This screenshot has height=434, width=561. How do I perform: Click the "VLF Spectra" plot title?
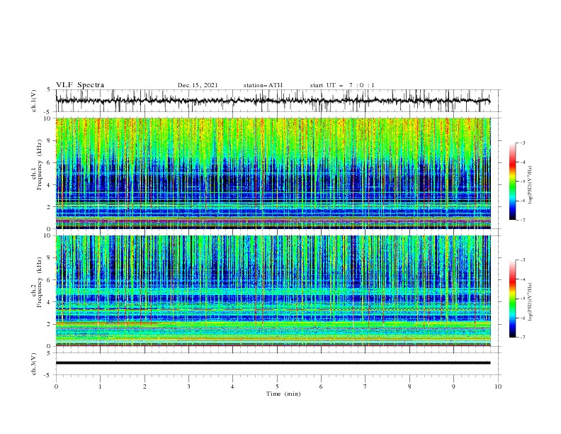coord(80,85)
